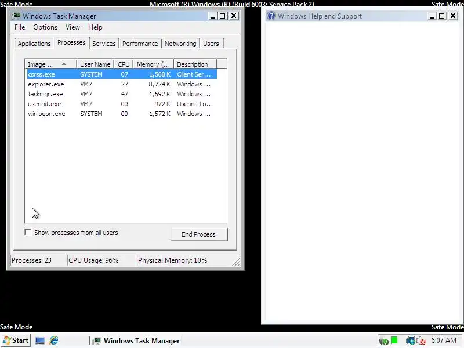
Task: Click the Task Manager title bar icon
Action: 17,16
